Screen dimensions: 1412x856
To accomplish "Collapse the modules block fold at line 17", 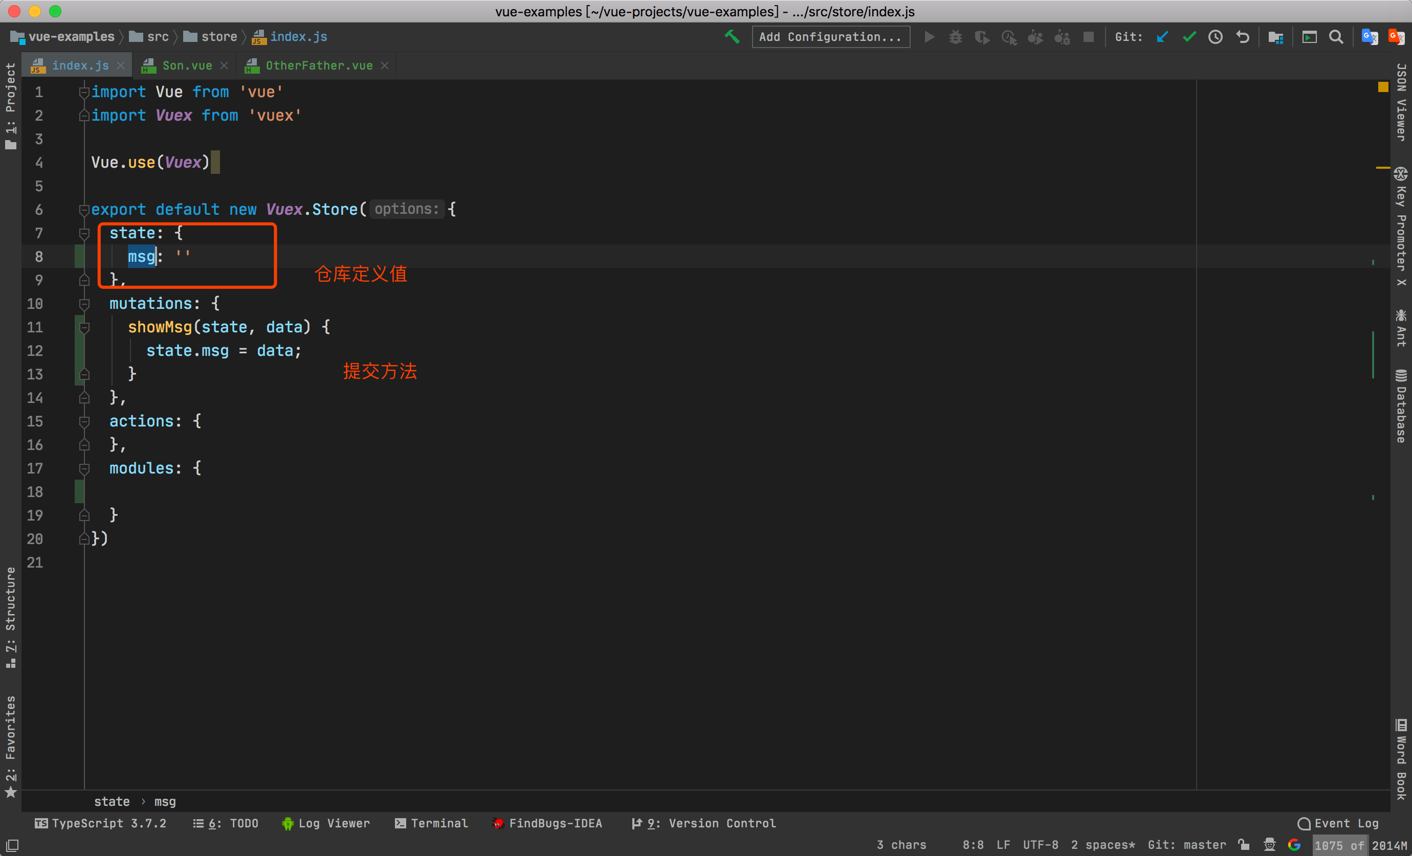I will tap(84, 469).
